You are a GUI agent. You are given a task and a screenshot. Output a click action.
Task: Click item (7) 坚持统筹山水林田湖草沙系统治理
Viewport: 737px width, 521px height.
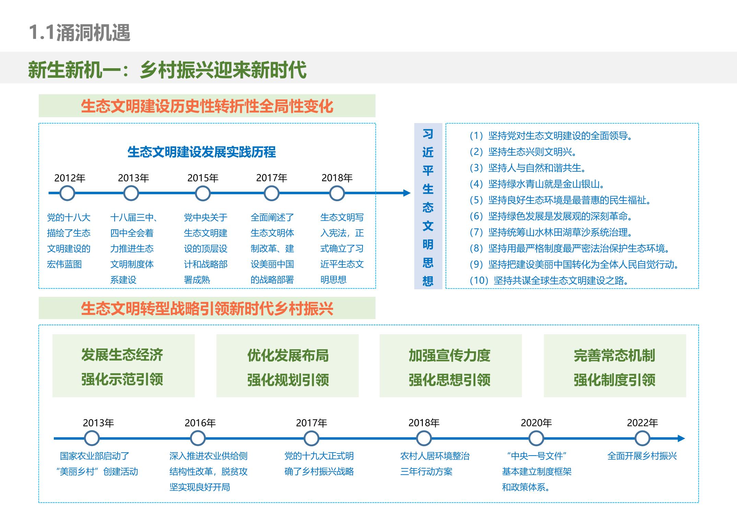click(x=551, y=232)
